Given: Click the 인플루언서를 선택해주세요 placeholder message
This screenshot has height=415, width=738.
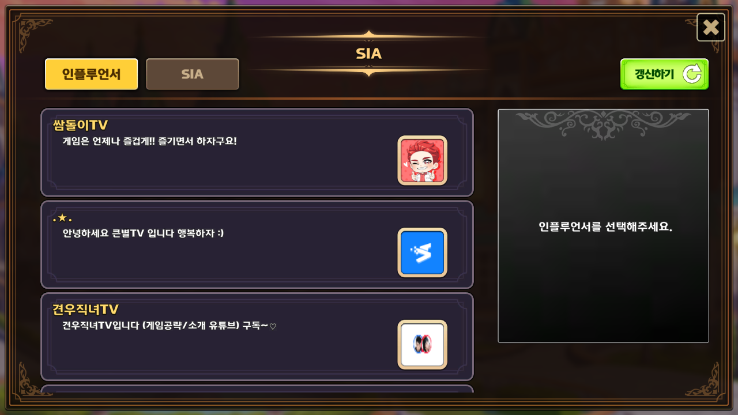Looking at the screenshot, I should [605, 227].
